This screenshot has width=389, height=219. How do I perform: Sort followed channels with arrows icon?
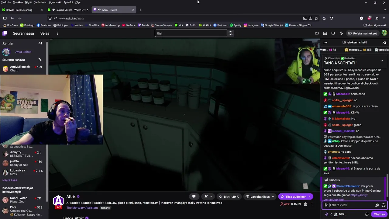coord(40,60)
